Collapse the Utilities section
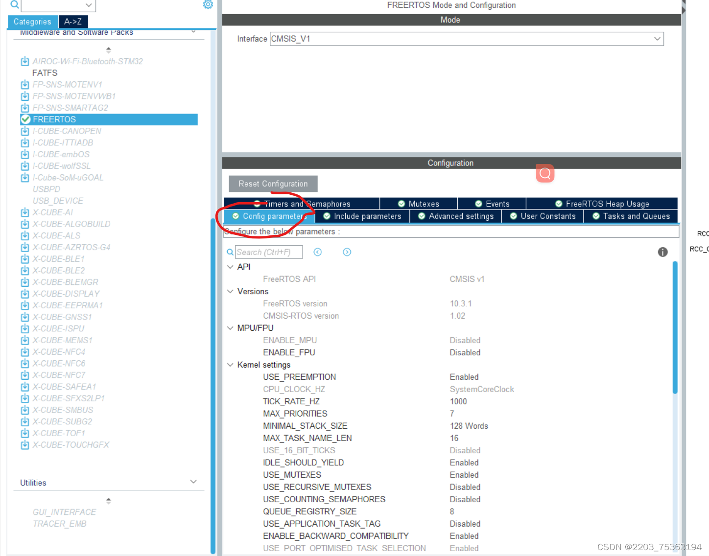Screen dimensions: 709x556 pos(193,482)
